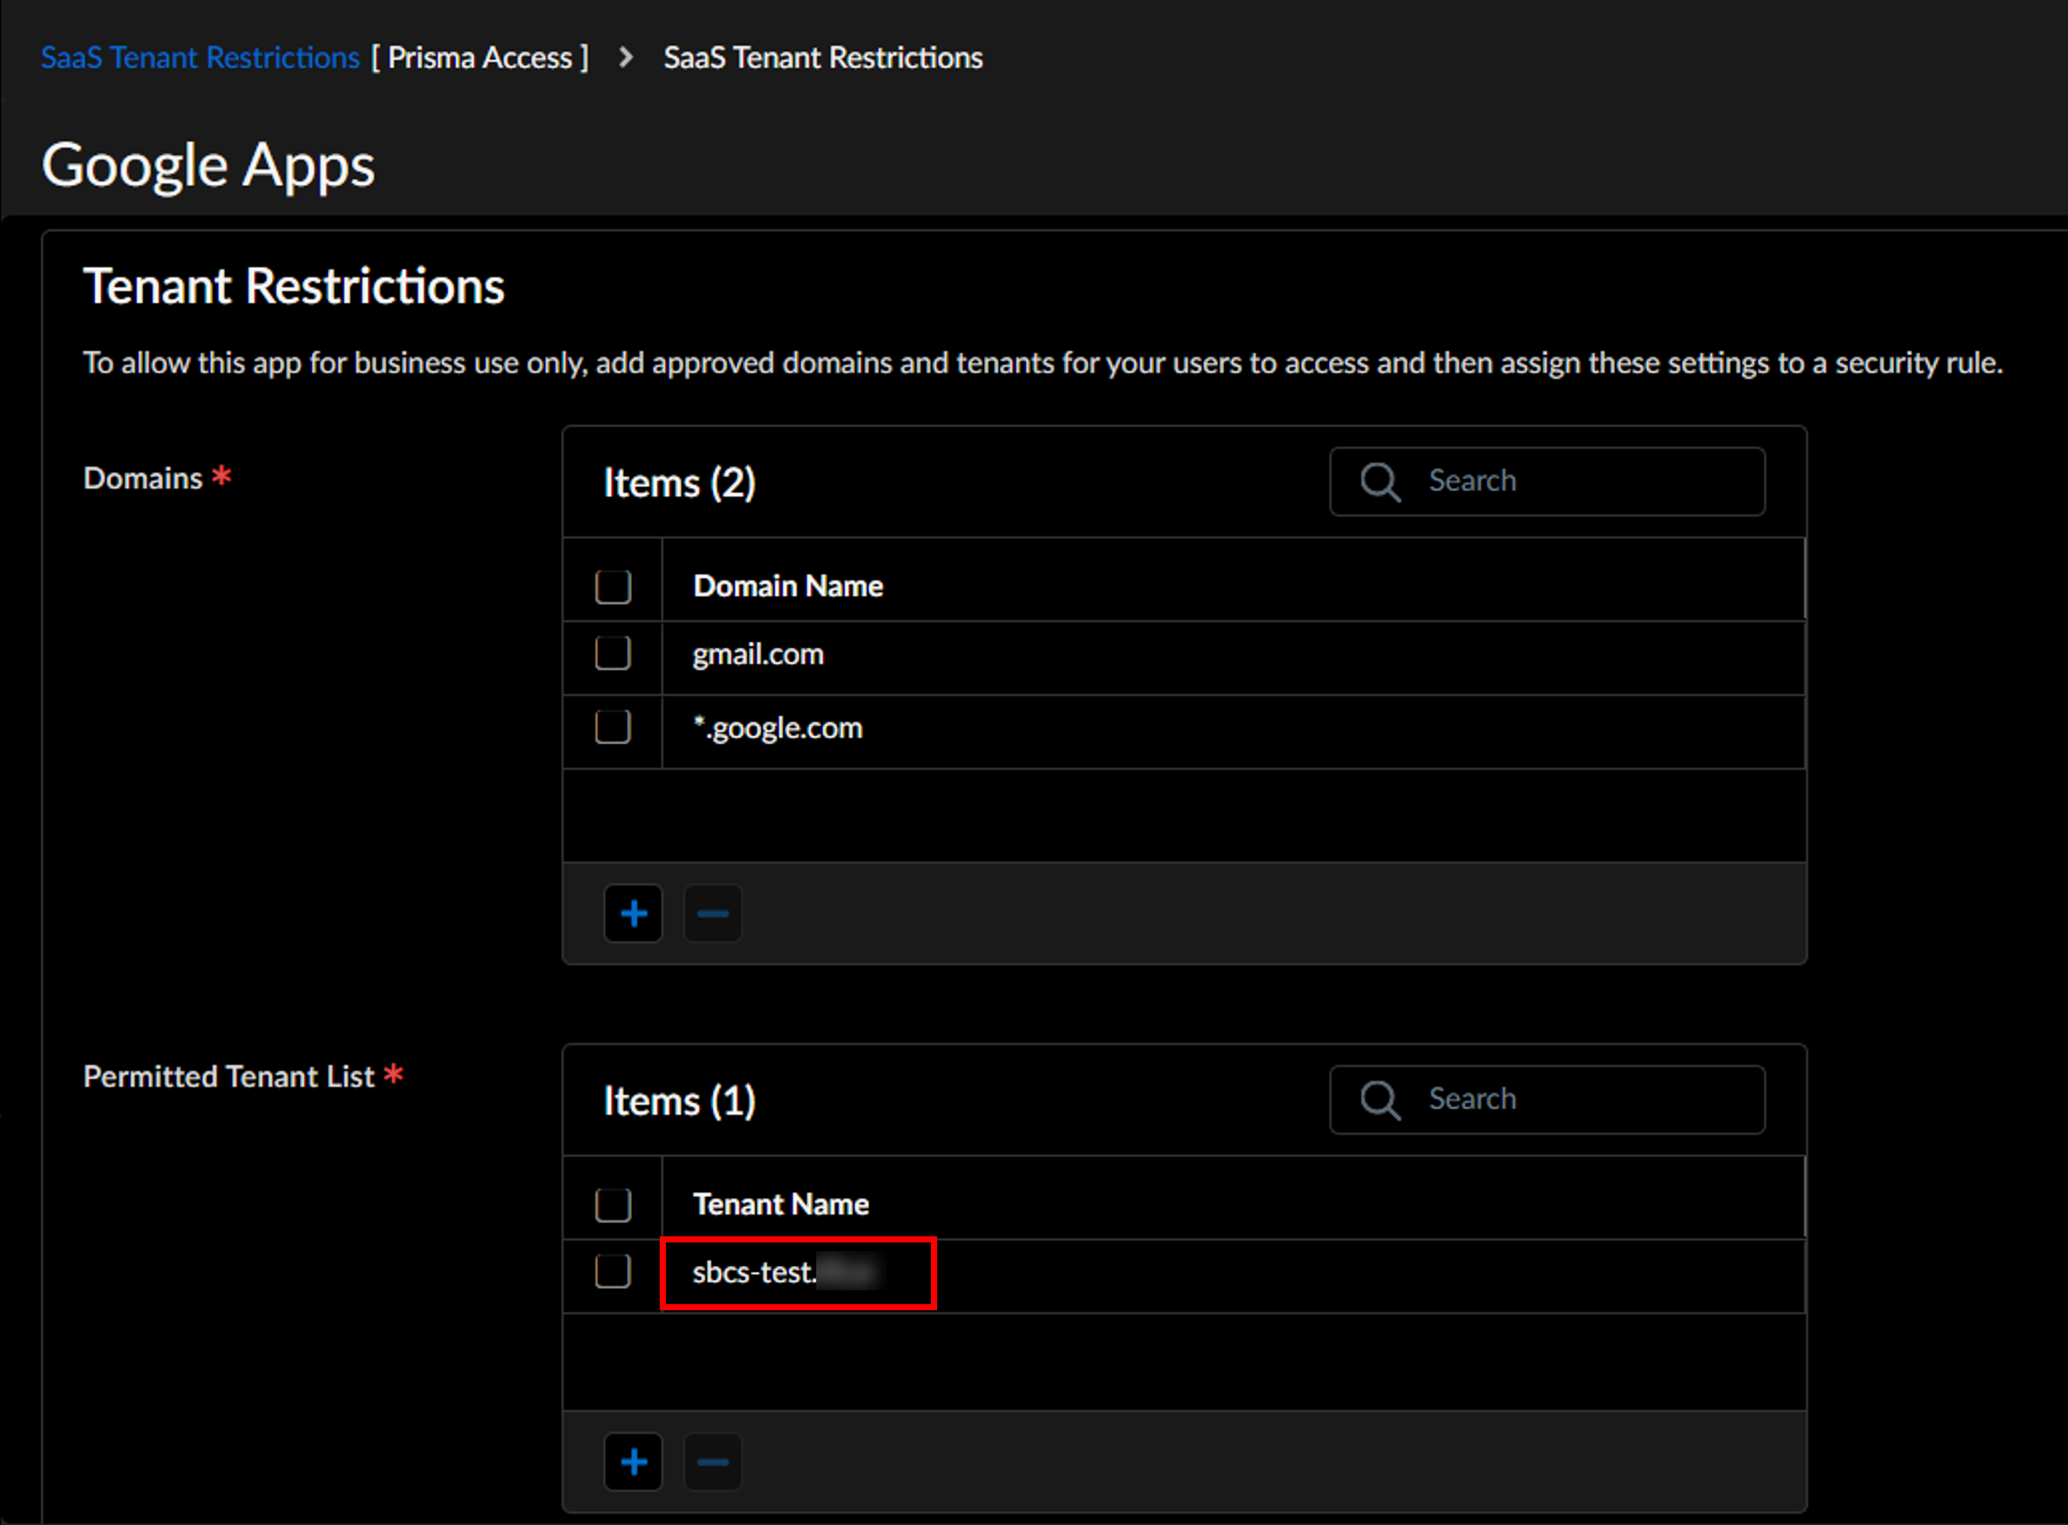Click the Domains field label

[x=143, y=478]
